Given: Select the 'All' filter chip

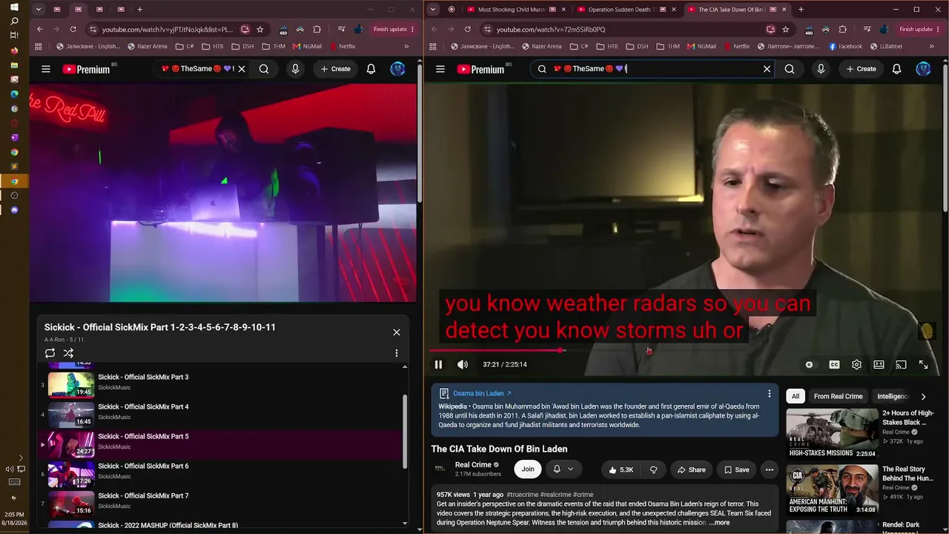Looking at the screenshot, I should click(796, 397).
